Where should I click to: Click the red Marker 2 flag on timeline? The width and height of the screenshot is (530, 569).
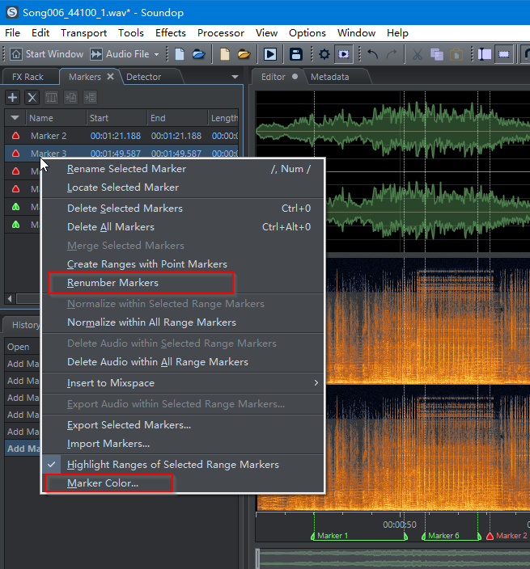coord(490,536)
